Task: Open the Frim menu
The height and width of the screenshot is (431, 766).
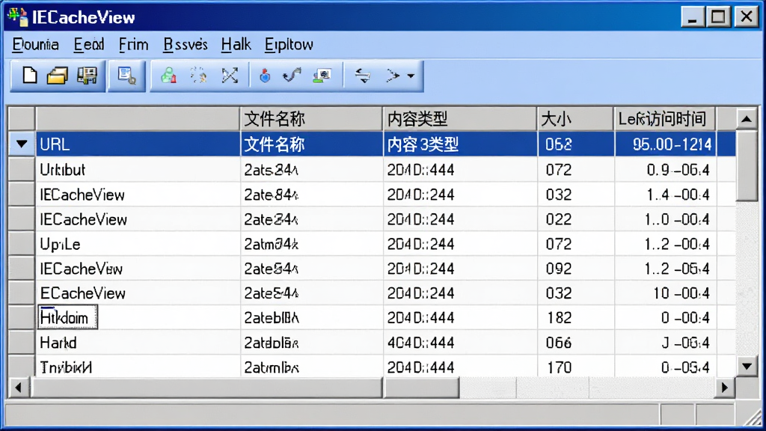Action: 133,44
